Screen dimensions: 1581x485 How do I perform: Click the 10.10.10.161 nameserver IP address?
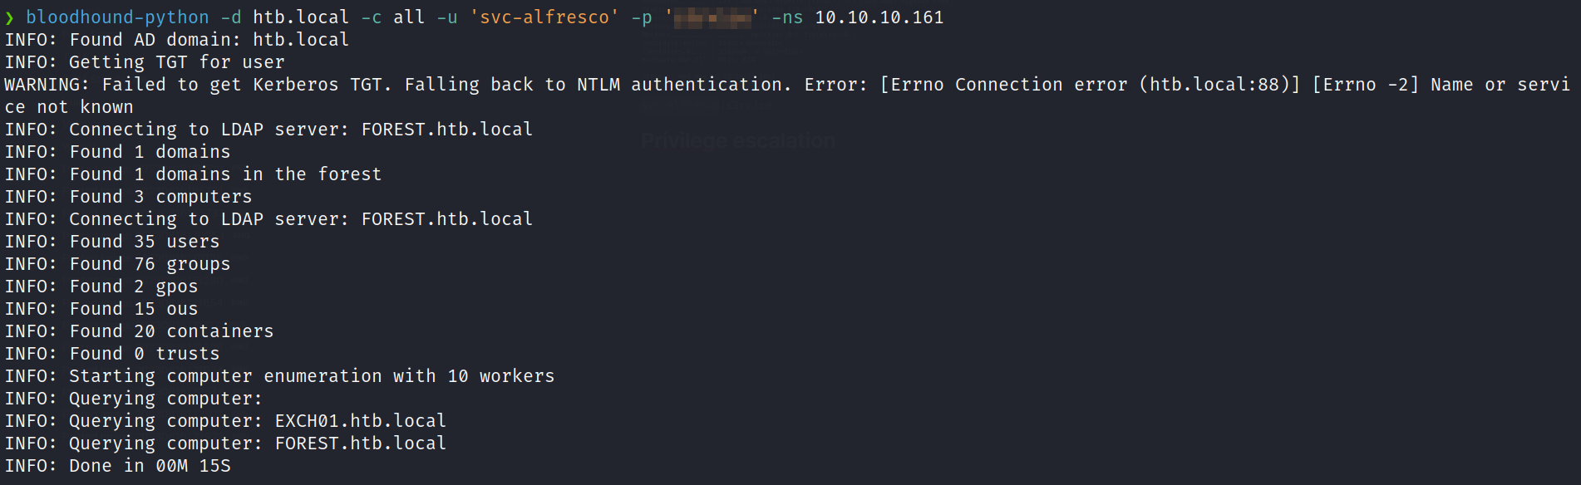point(879,17)
